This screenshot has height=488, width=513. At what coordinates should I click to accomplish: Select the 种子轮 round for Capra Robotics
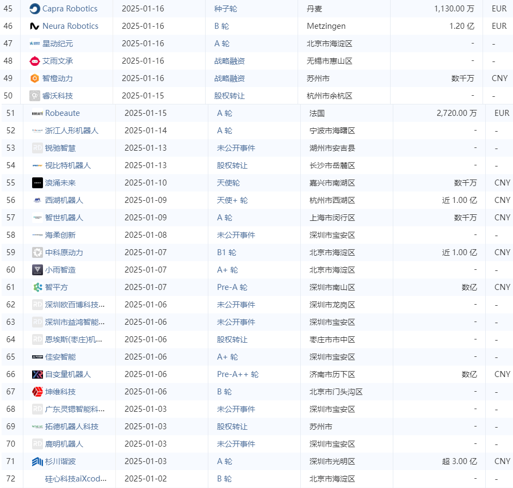(x=226, y=9)
